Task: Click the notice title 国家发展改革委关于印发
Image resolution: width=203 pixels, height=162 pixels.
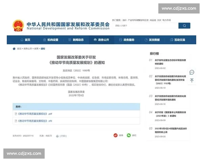Action: pyautogui.click(x=76, y=57)
